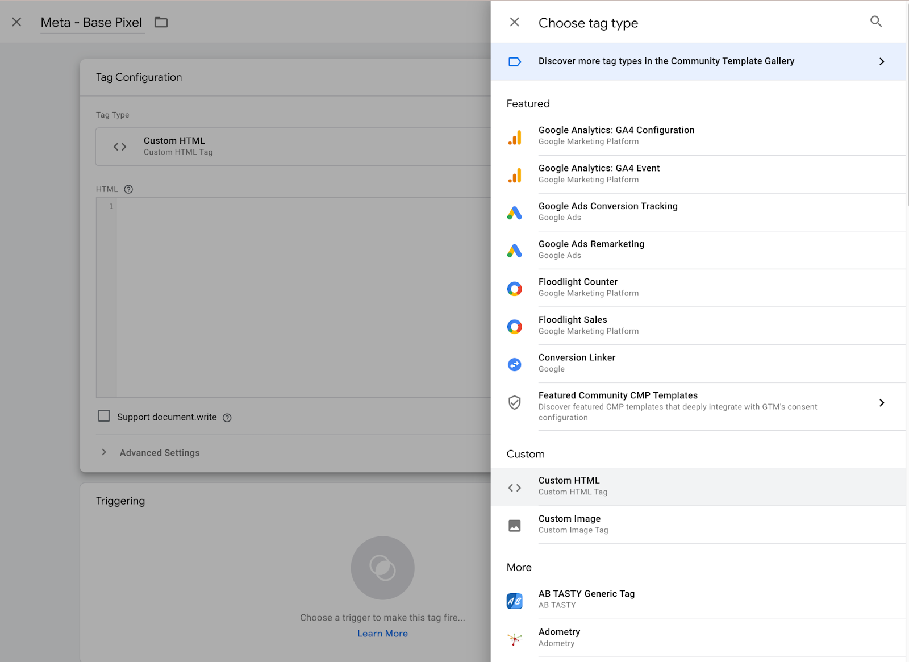Viewport: 909px width, 662px height.
Task: Expand Featured Community CMP Templates chevron
Action: 882,403
